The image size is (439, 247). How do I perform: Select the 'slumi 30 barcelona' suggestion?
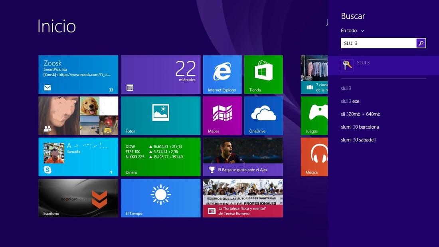pos(360,127)
